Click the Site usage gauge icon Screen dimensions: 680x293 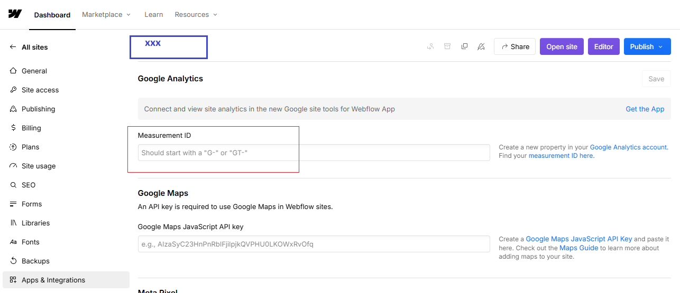13,166
